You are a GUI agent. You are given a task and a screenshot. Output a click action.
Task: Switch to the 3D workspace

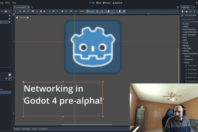click(x=98, y=3)
